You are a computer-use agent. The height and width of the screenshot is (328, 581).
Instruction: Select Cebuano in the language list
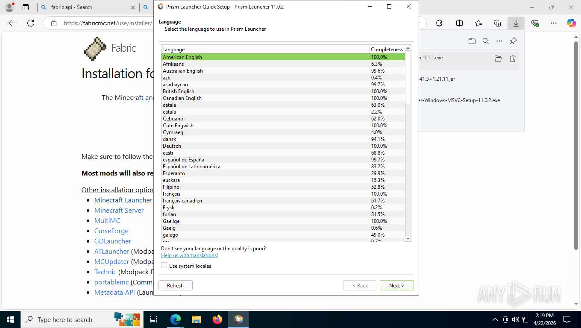tap(283, 118)
